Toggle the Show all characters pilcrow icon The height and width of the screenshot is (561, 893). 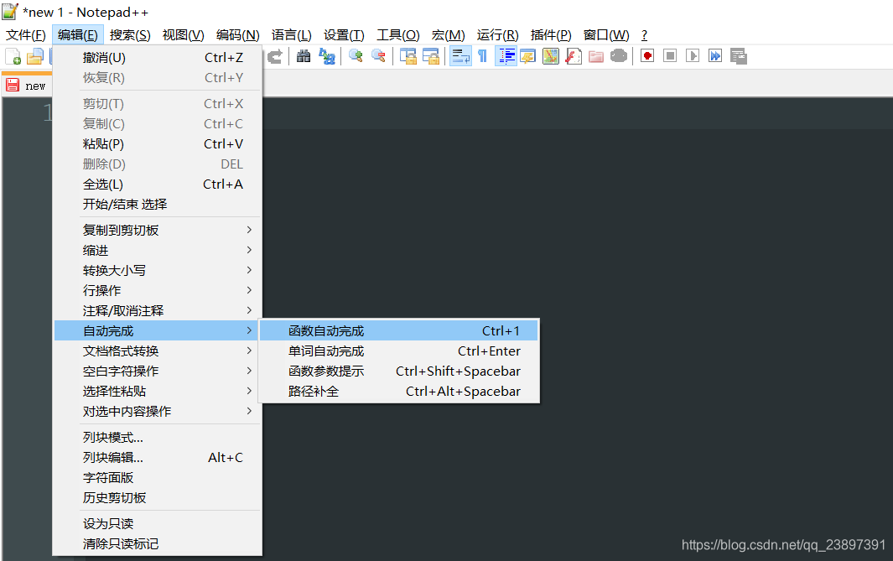[482, 56]
